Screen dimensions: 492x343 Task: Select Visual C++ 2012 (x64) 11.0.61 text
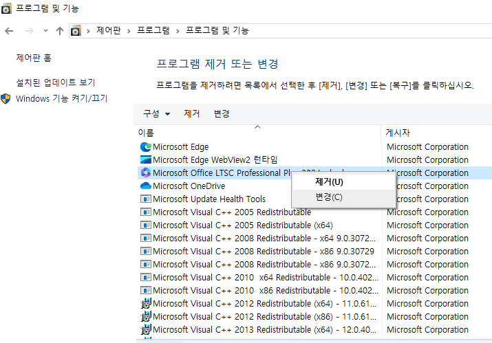[x=264, y=304]
